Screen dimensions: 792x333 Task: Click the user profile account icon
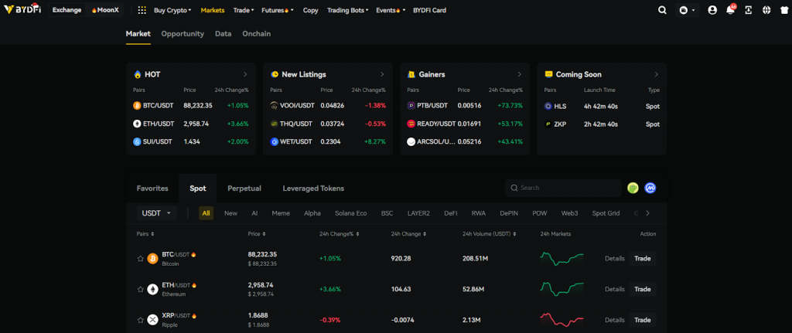pos(712,11)
